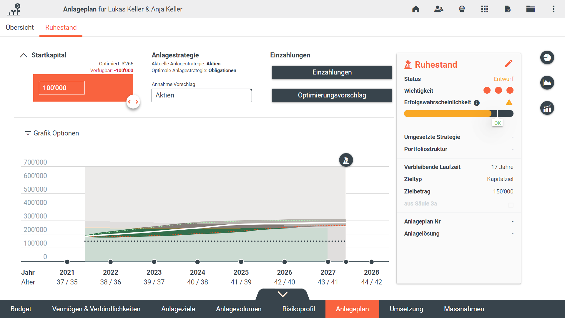This screenshot has height=318, width=565.
Task: Select the Ruhestand tab
Action: pos(61,27)
